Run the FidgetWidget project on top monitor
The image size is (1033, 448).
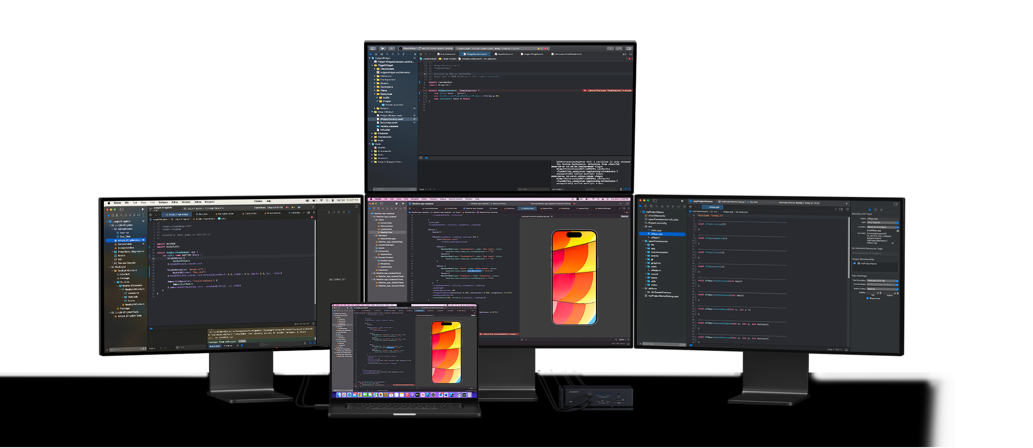[382, 49]
